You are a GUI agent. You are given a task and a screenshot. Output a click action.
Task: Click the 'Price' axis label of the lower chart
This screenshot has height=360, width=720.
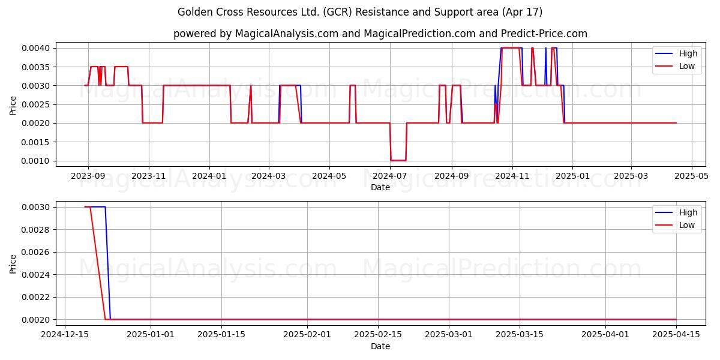click(13, 263)
